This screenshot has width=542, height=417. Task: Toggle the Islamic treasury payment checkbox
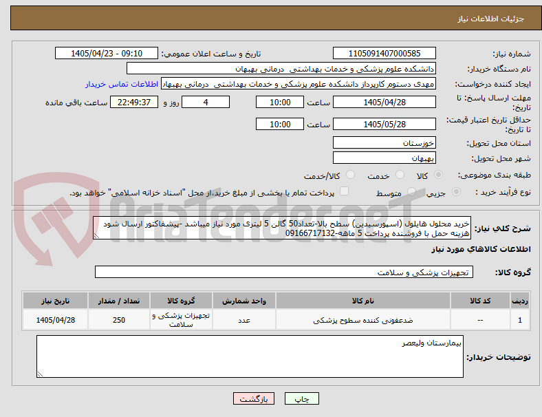pyautogui.click(x=345, y=191)
